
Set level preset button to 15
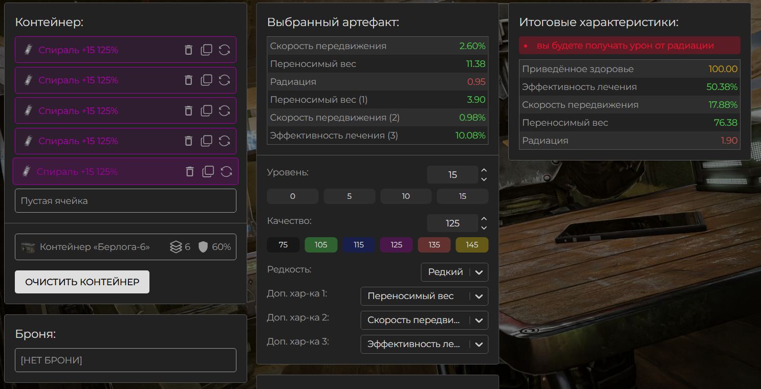[x=463, y=196]
